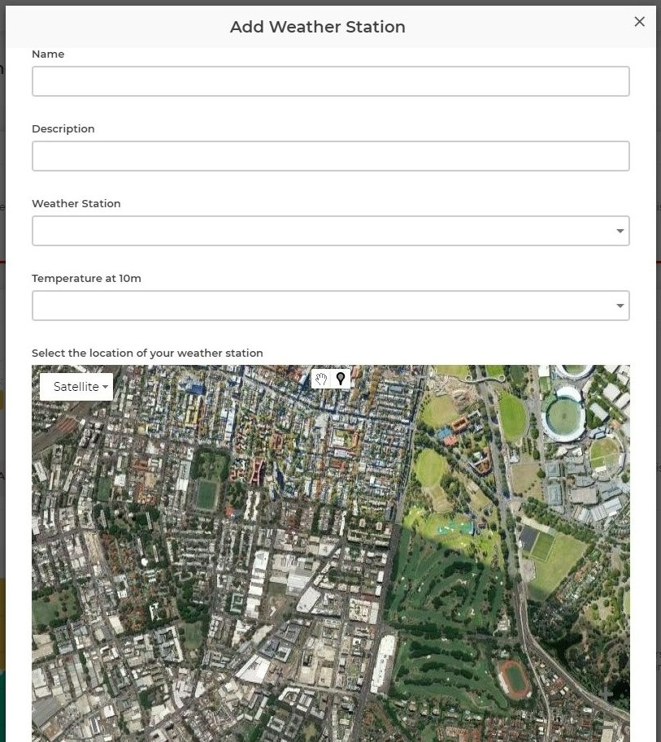
Task: Focus the Description input field
Action: click(330, 156)
